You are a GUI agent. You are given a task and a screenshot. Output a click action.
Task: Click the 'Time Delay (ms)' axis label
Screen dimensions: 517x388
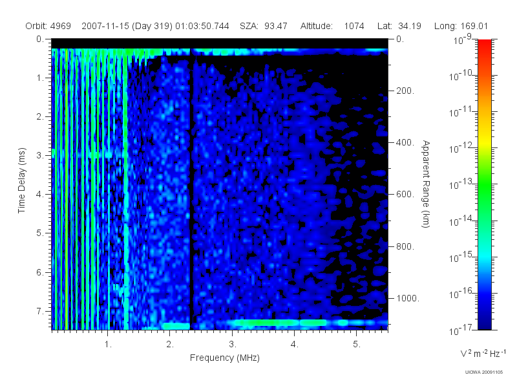(21, 180)
